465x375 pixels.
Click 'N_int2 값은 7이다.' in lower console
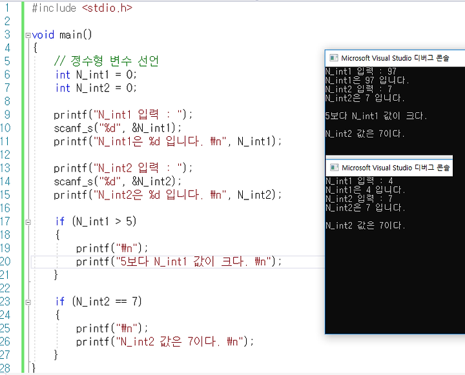(x=366, y=226)
